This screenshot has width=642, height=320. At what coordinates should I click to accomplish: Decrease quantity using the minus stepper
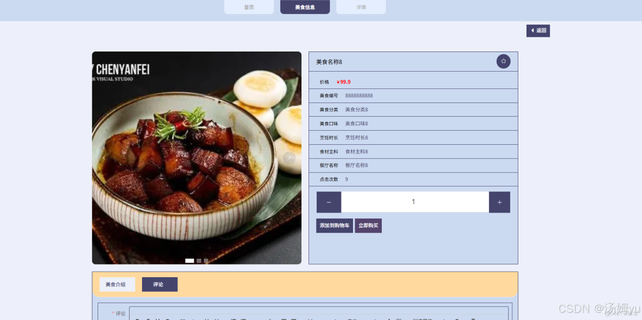(x=329, y=202)
